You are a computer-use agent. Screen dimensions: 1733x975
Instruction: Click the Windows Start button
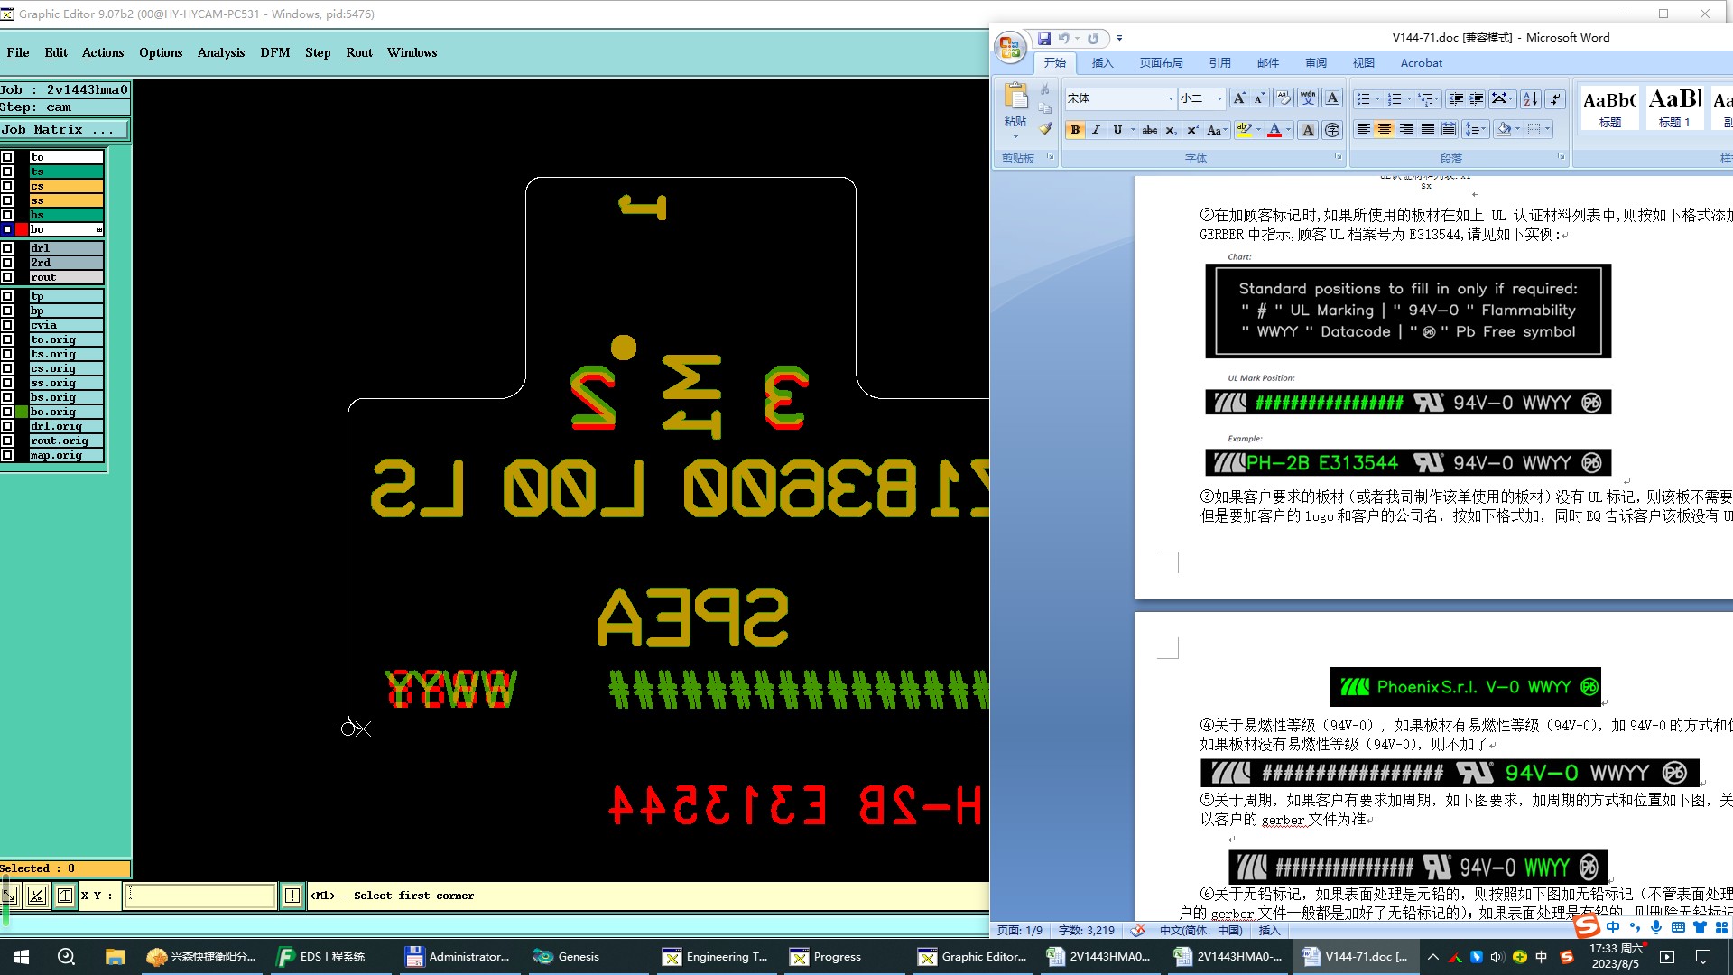click(22, 956)
